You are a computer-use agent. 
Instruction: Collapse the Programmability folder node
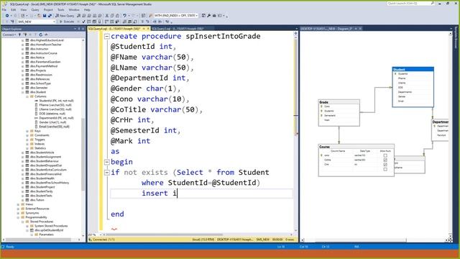click(18, 217)
